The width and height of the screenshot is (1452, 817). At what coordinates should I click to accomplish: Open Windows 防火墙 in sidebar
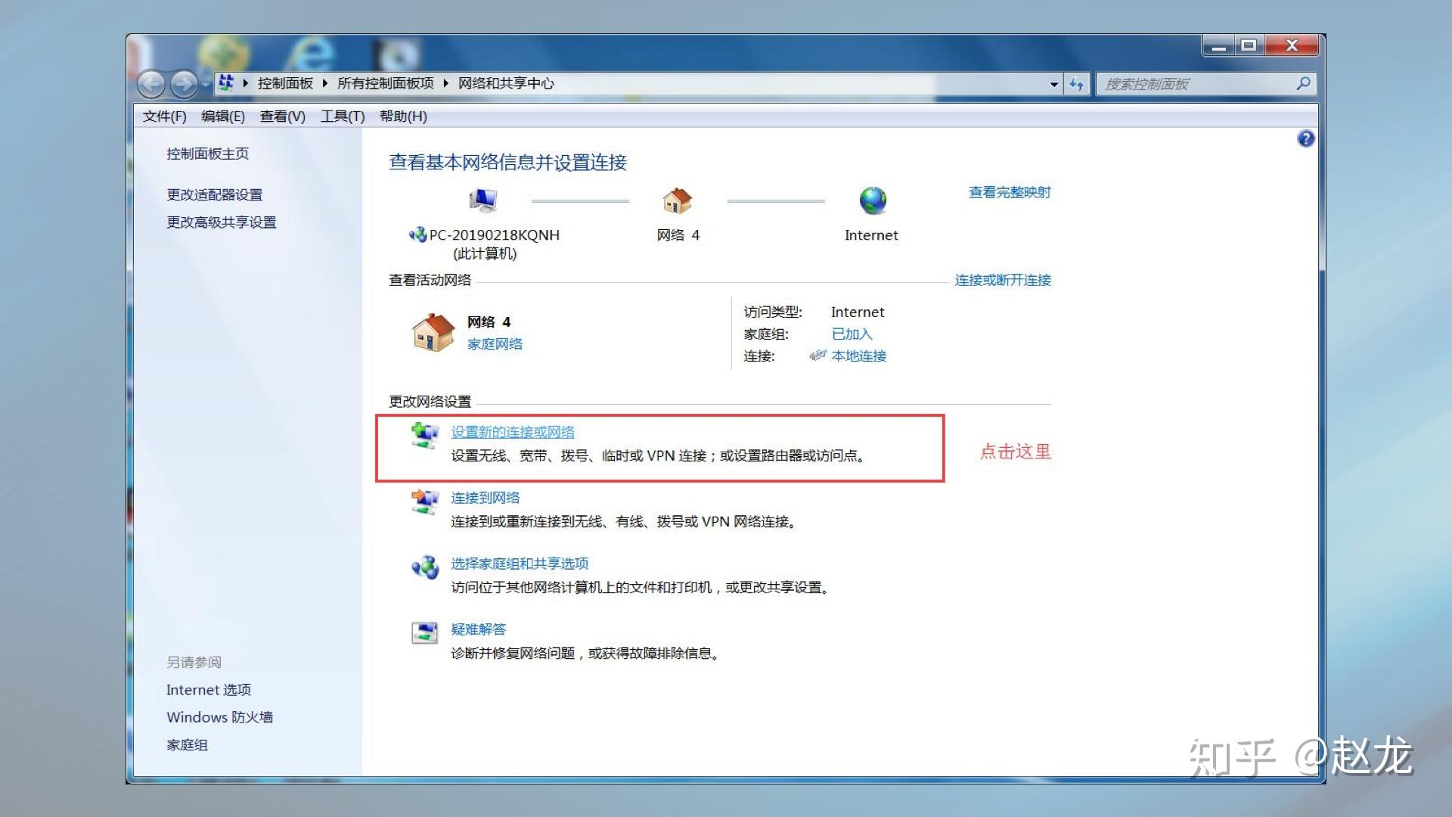point(219,717)
